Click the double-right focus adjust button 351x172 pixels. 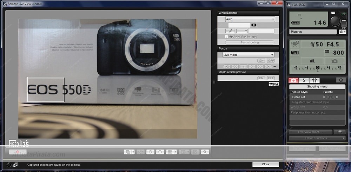(x=260, y=66)
